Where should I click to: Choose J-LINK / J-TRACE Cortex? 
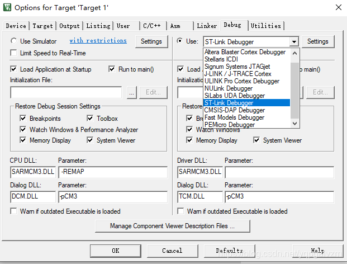[x=246, y=74]
